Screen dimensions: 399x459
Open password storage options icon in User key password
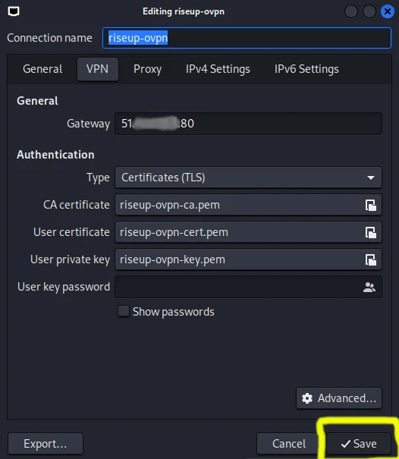click(x=369, y=288)
